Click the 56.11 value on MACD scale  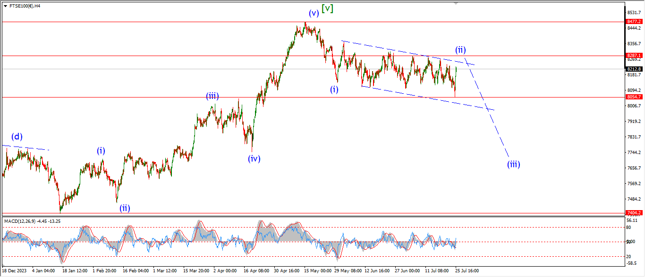pos(632,220)
